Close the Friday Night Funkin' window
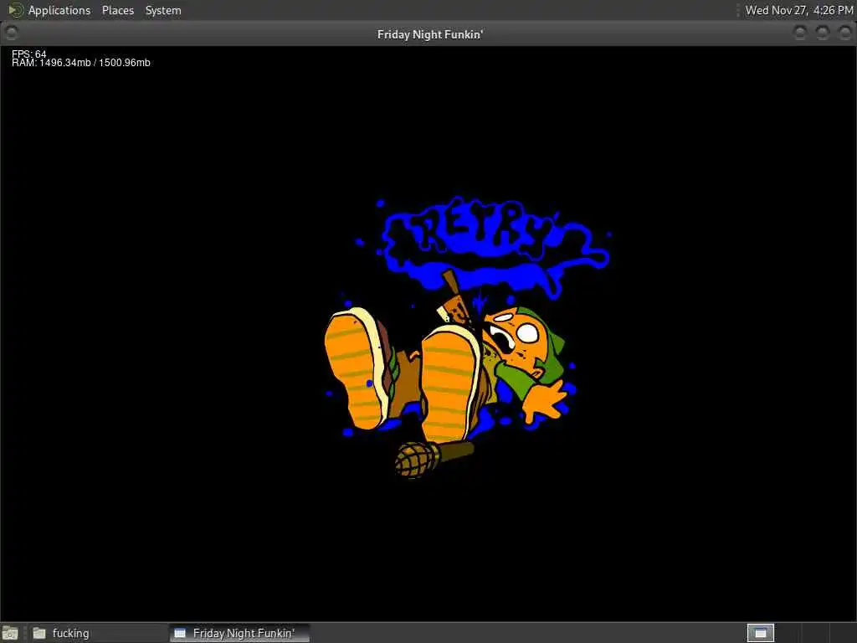857x643 pixels. click(x=845, y=33)
